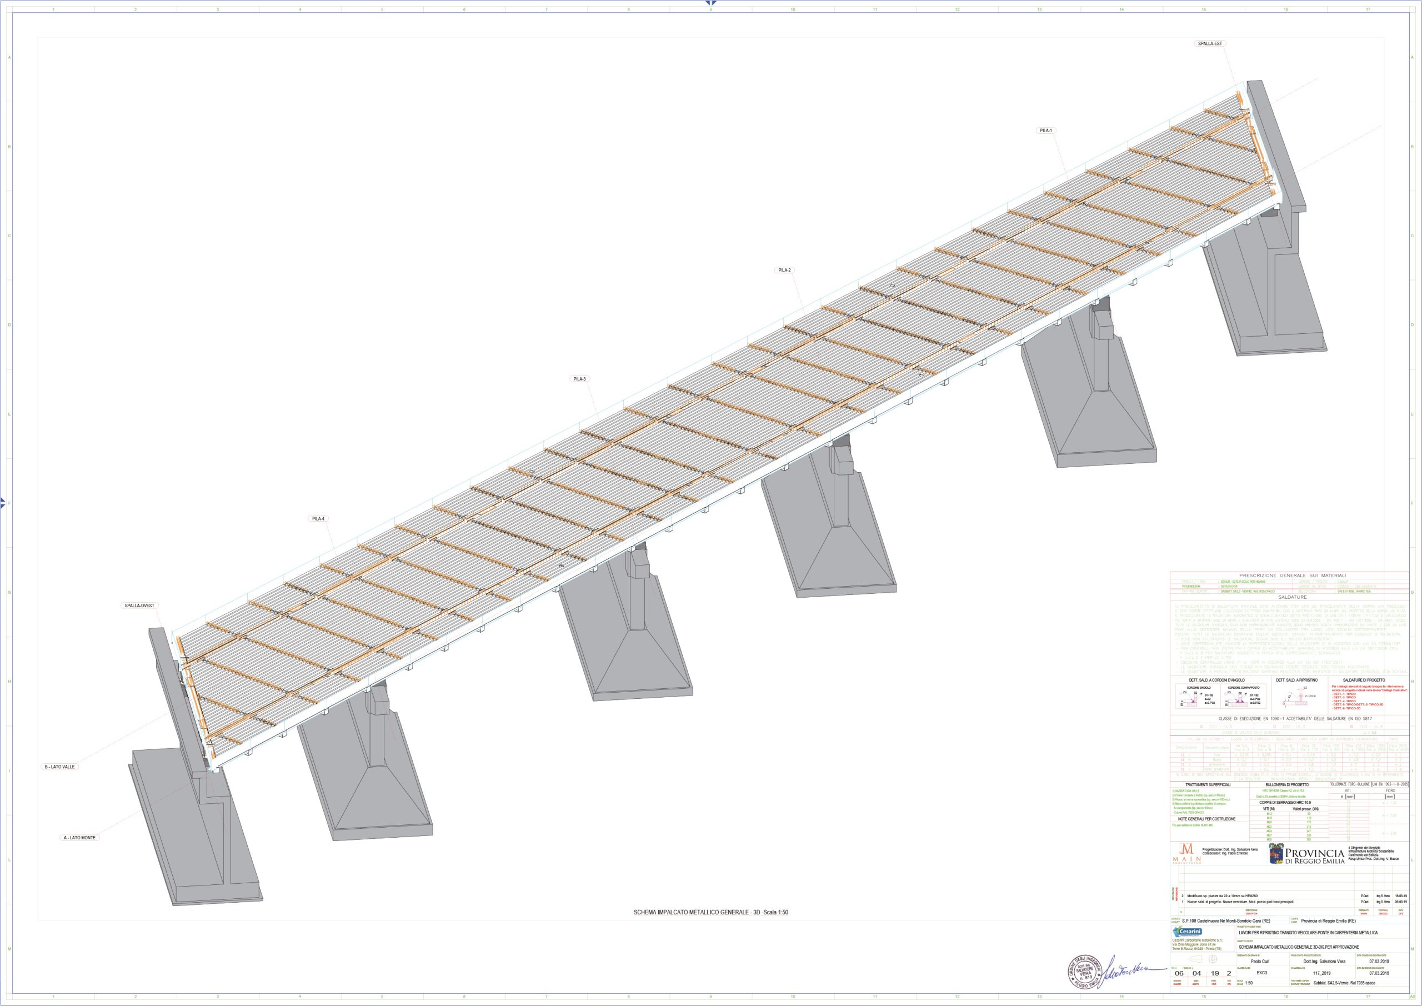Click the year field 19
Viewport: 1422px width, 1006px height.
[x=1215, y=974]
